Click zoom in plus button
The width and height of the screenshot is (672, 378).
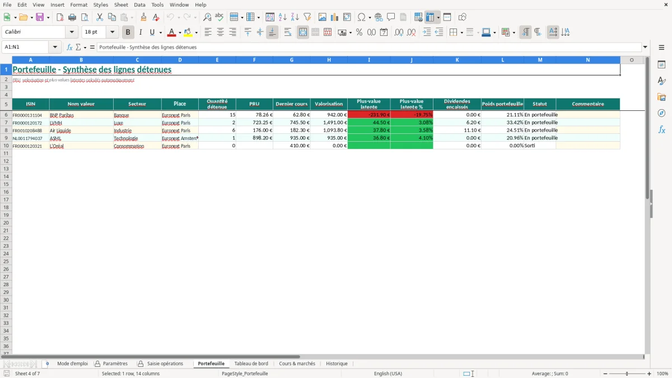point(650,374)
